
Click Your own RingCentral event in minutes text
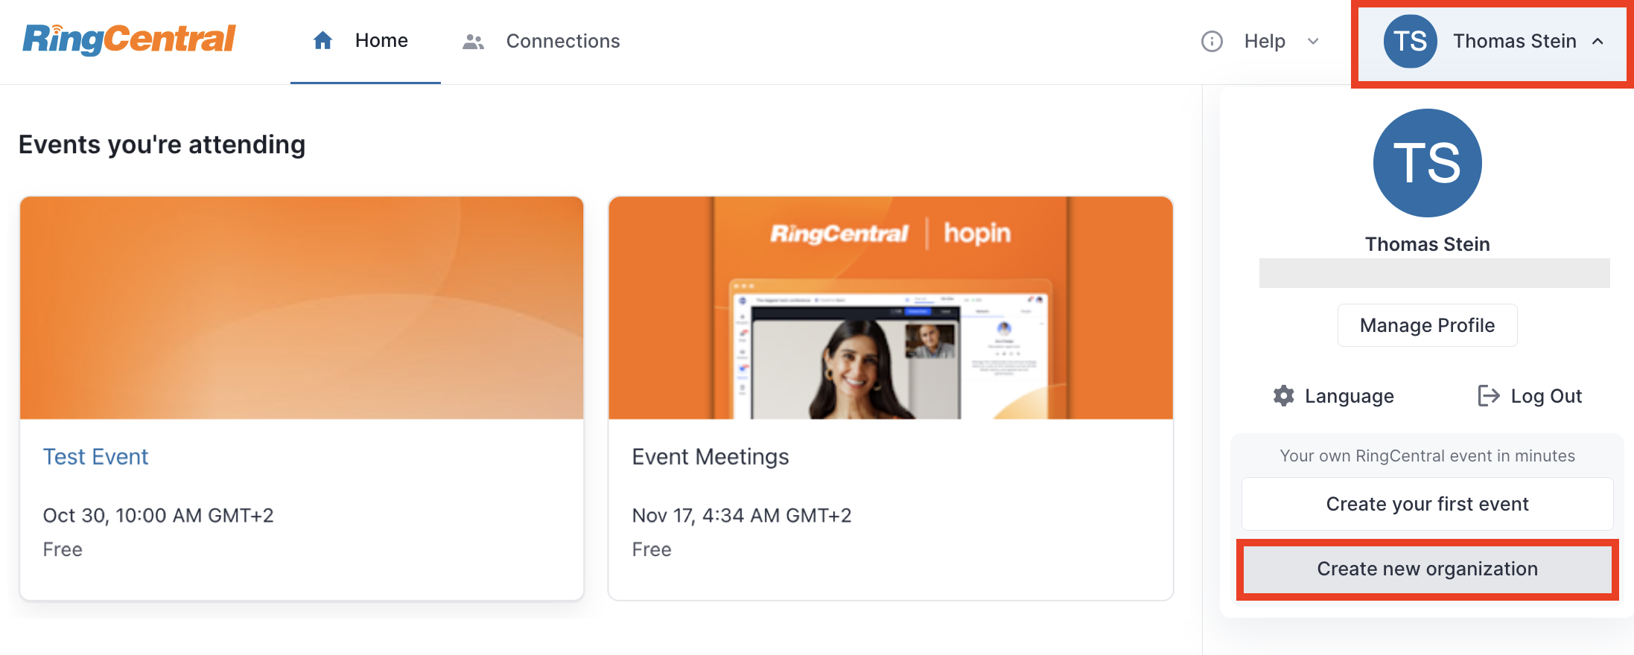coord(1427,456)
